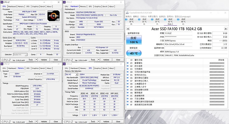Click the title bar icon of the CPU-Z Motherboard window
The image size is (229, 124).
[x=64, y=2]
